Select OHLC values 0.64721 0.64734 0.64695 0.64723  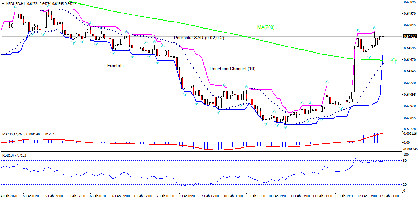(x=51, y=3)
